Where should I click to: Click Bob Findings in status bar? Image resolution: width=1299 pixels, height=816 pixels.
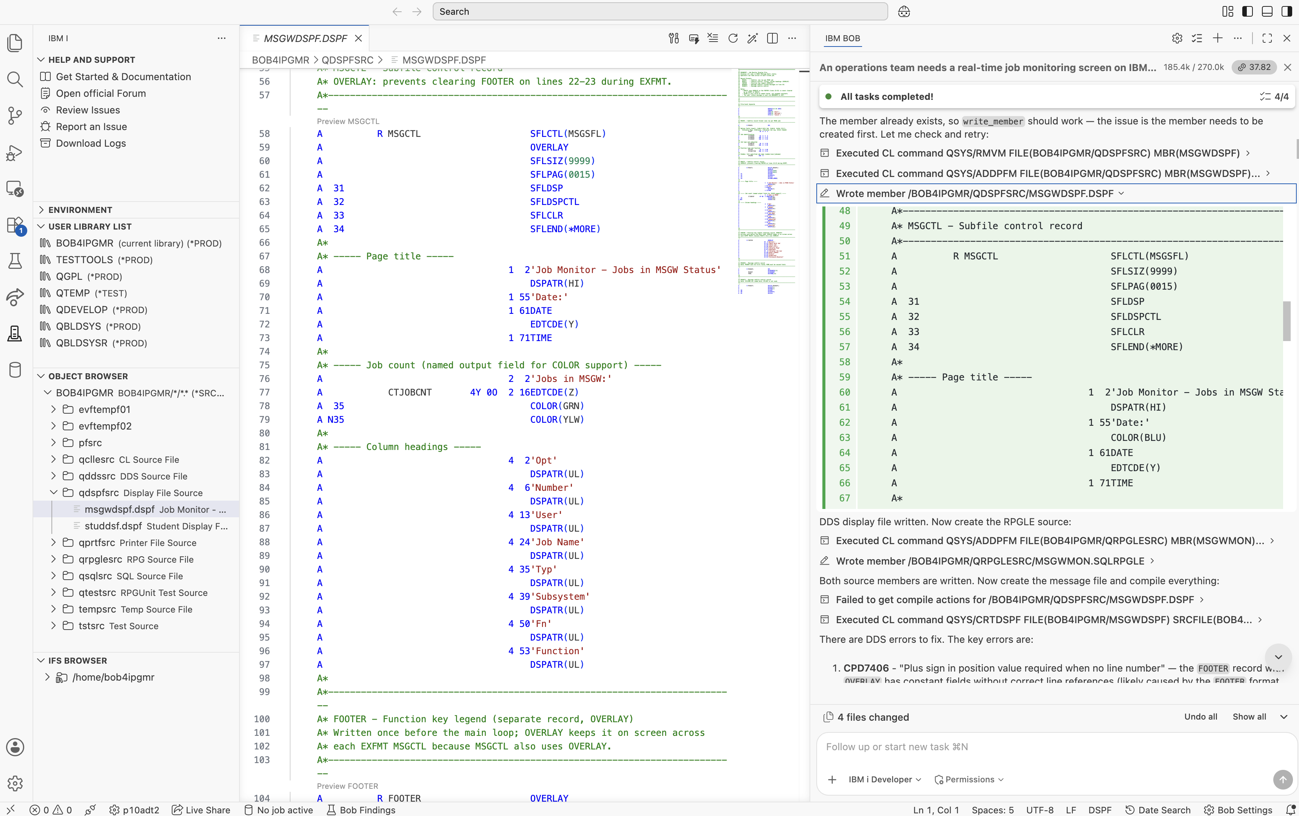click(x=361, y=810)
